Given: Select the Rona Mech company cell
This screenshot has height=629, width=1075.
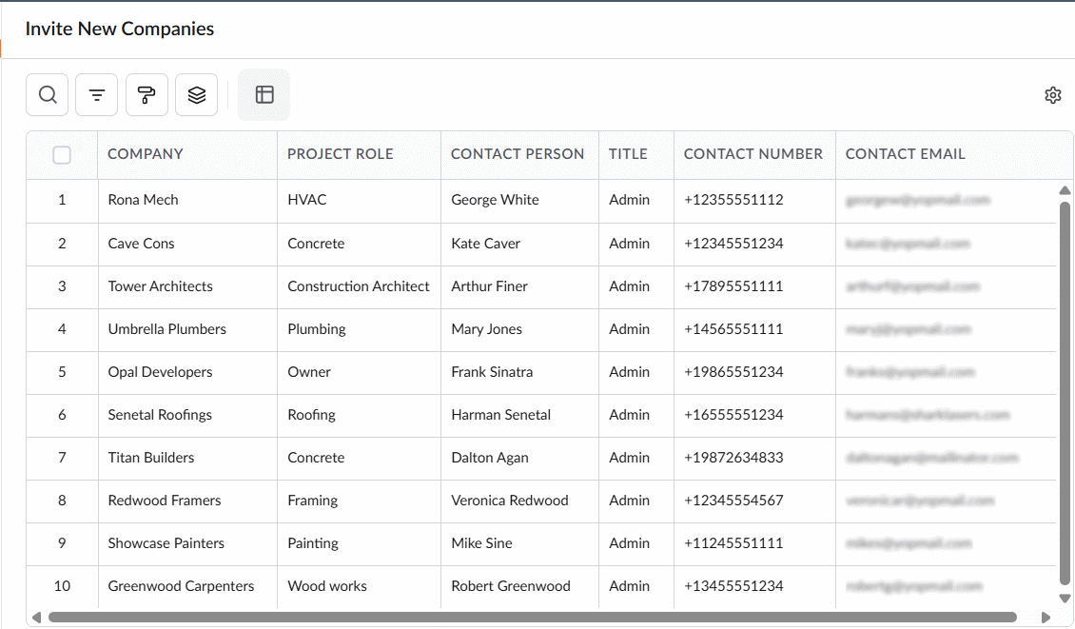Looking at the screenshot, I should click(x=187, y=200).
